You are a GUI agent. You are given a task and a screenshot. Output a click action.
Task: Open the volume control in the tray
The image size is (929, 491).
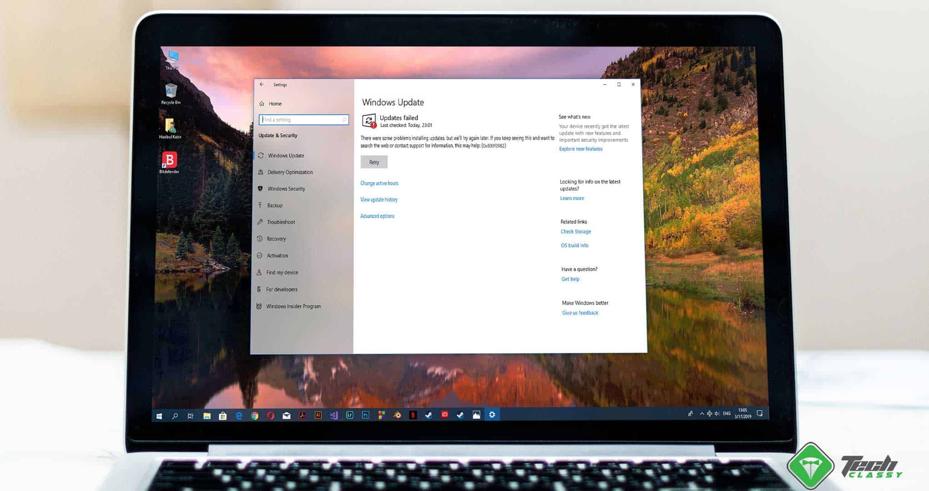pyautogui.click(x=717, y=414)
